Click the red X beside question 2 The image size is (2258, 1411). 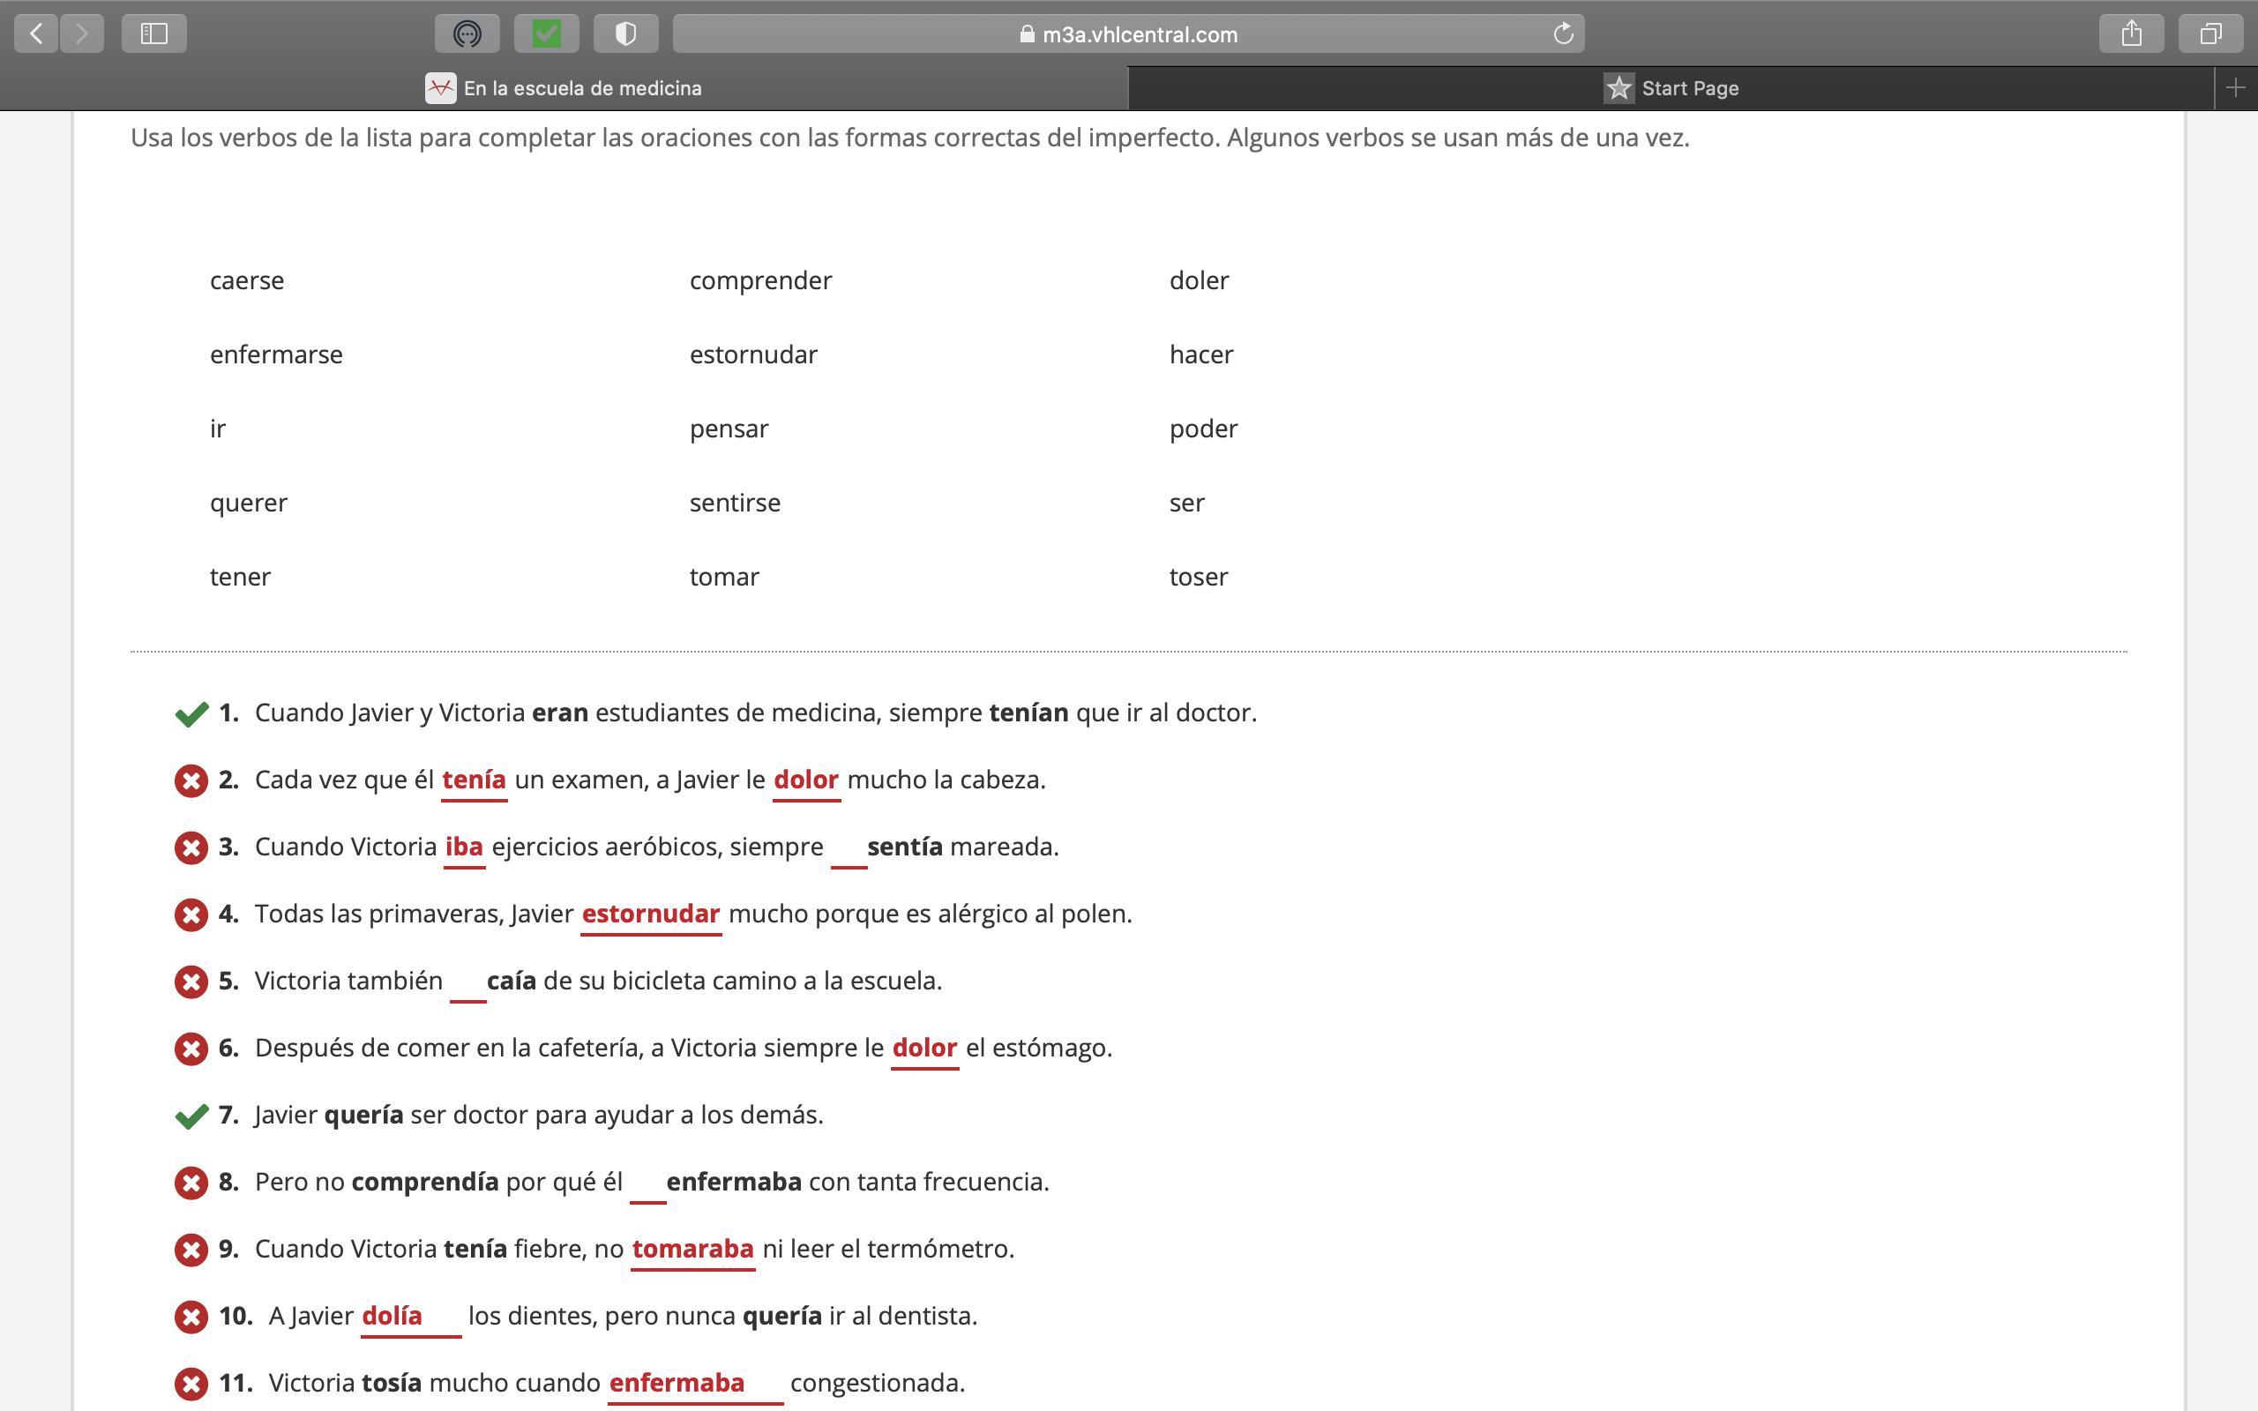tap(191, 780)
